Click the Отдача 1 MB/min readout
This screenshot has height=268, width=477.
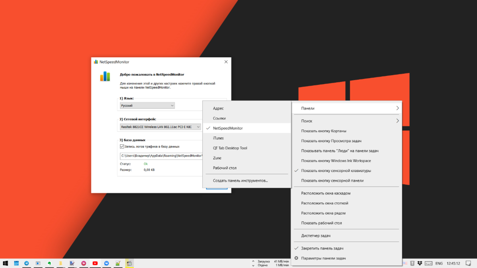(x=273, y=265)
